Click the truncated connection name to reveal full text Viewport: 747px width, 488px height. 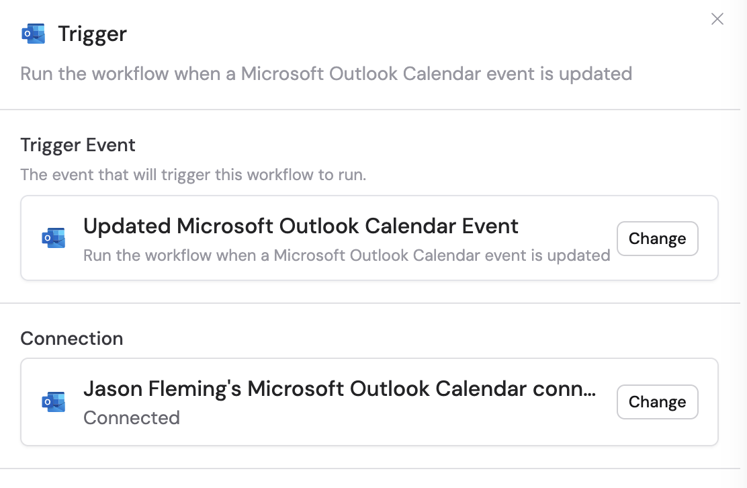[340, 389]
